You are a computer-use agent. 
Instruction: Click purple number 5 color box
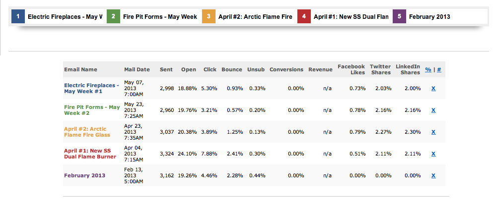pos(400,16)
